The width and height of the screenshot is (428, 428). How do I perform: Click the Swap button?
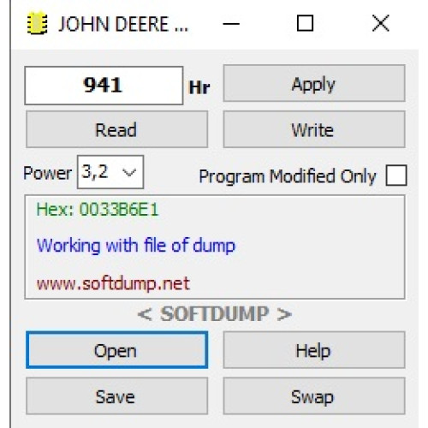[314, 396]
